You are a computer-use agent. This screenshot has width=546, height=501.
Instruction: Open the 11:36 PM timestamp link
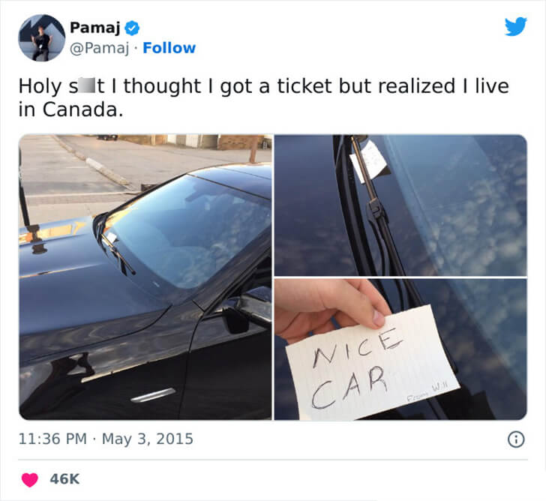(x=52, y=439)
